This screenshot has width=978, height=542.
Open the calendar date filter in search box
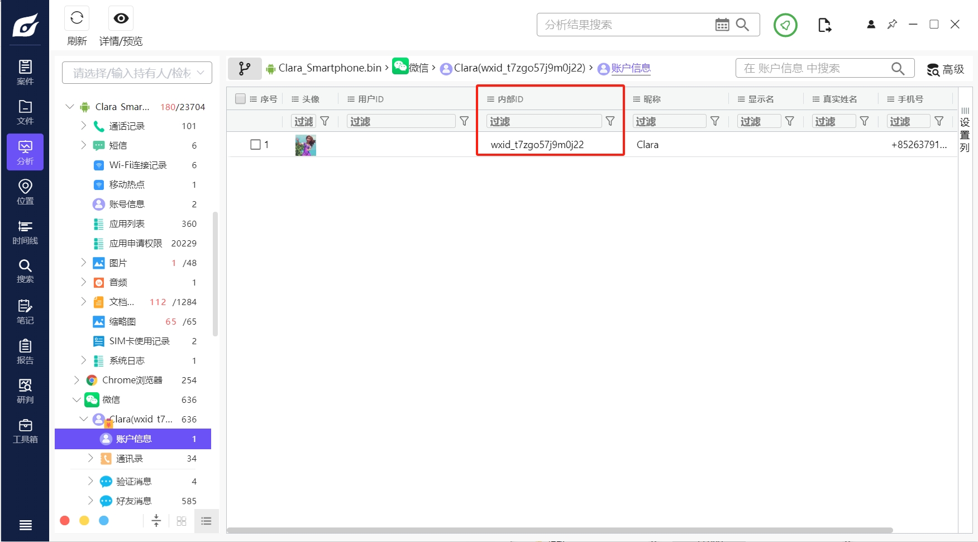coord(722,25)
